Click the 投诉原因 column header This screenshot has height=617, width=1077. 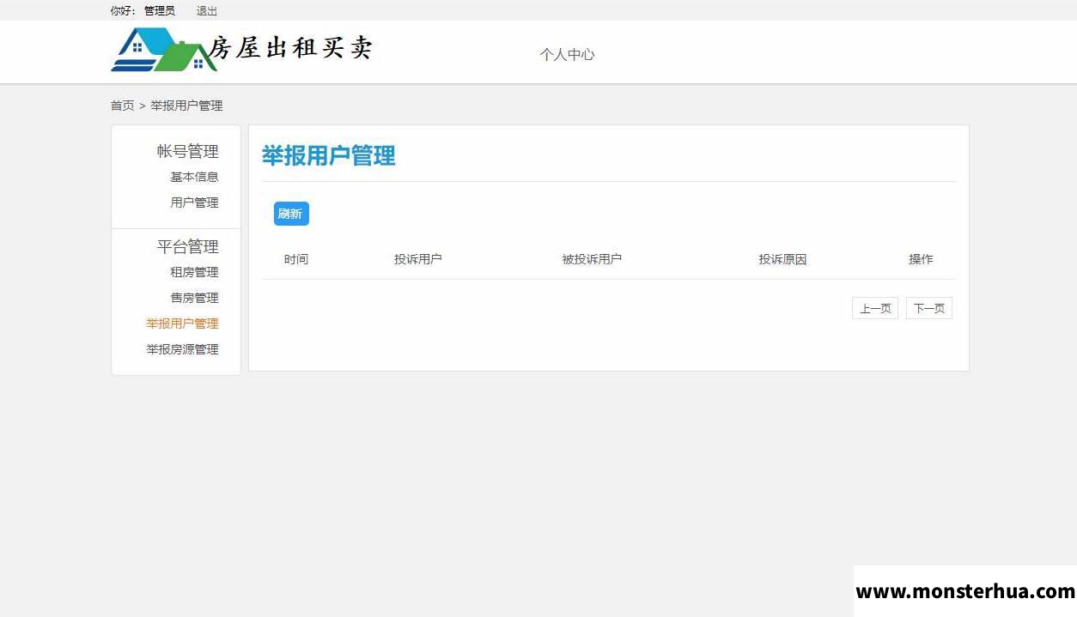(782, 259)
